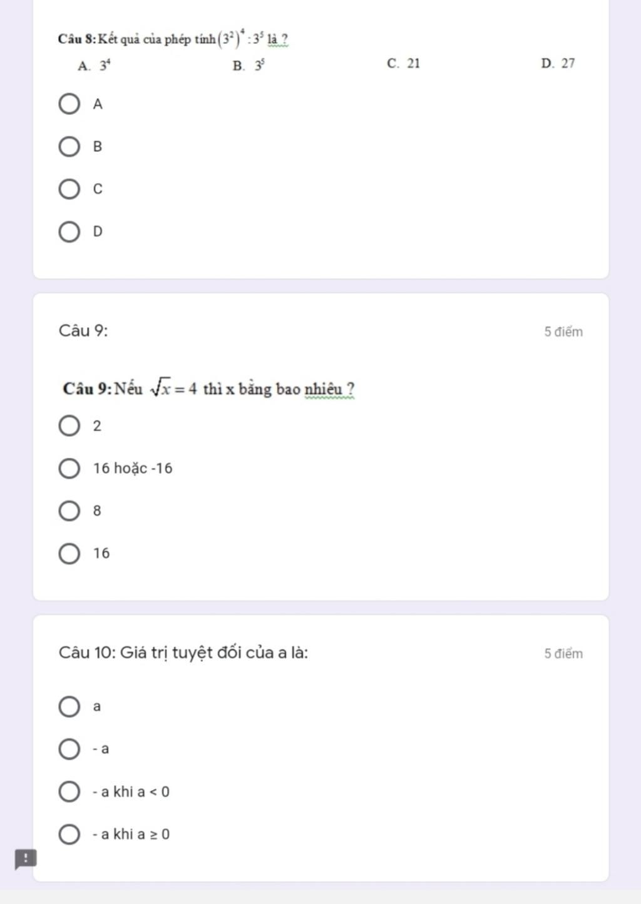Screen dimensions: 641x904
Task: Pick option D for question 8
Action: 69,231
